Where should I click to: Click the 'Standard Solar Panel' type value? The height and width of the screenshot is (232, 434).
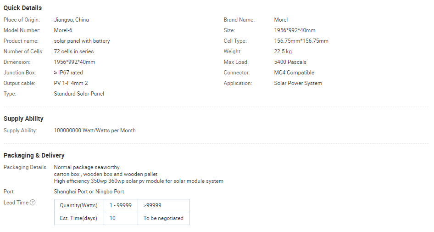click(79, 94)
